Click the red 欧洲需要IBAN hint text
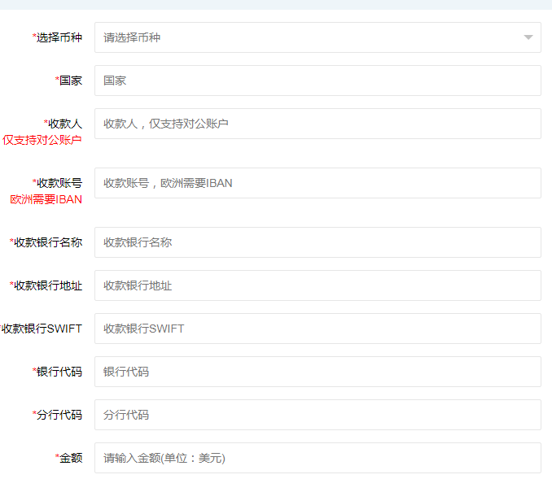Screen dimensions: 552x479 (x=46, y=199)
